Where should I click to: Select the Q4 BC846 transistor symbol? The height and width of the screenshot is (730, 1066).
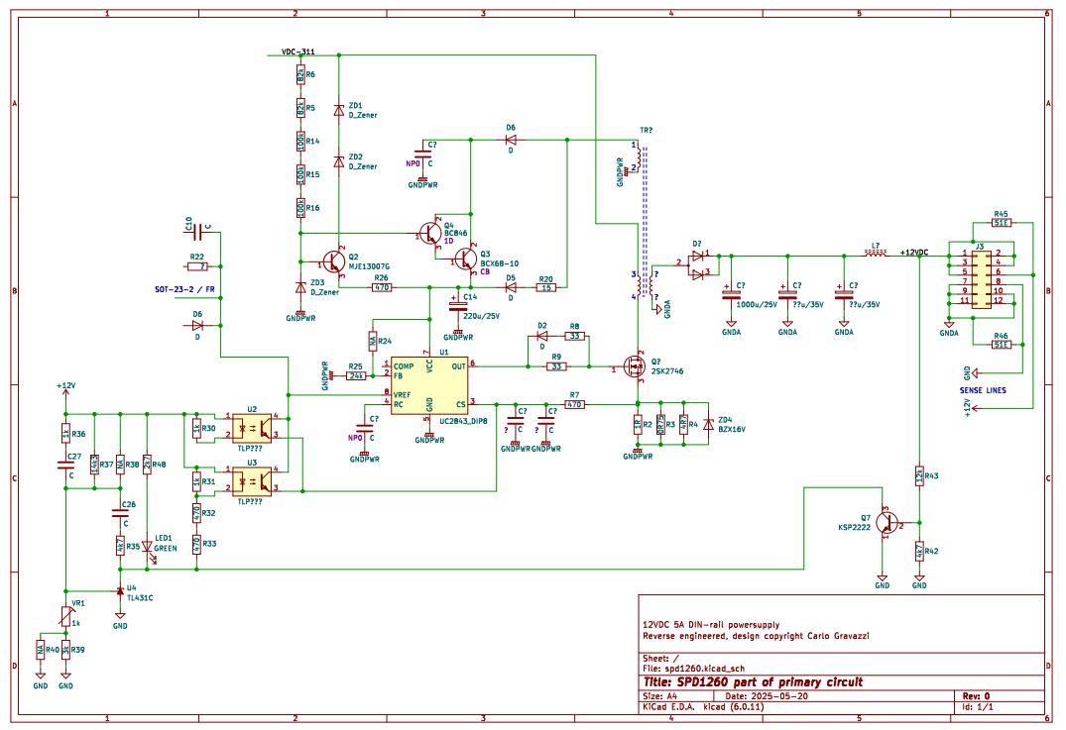pos(431,234)
